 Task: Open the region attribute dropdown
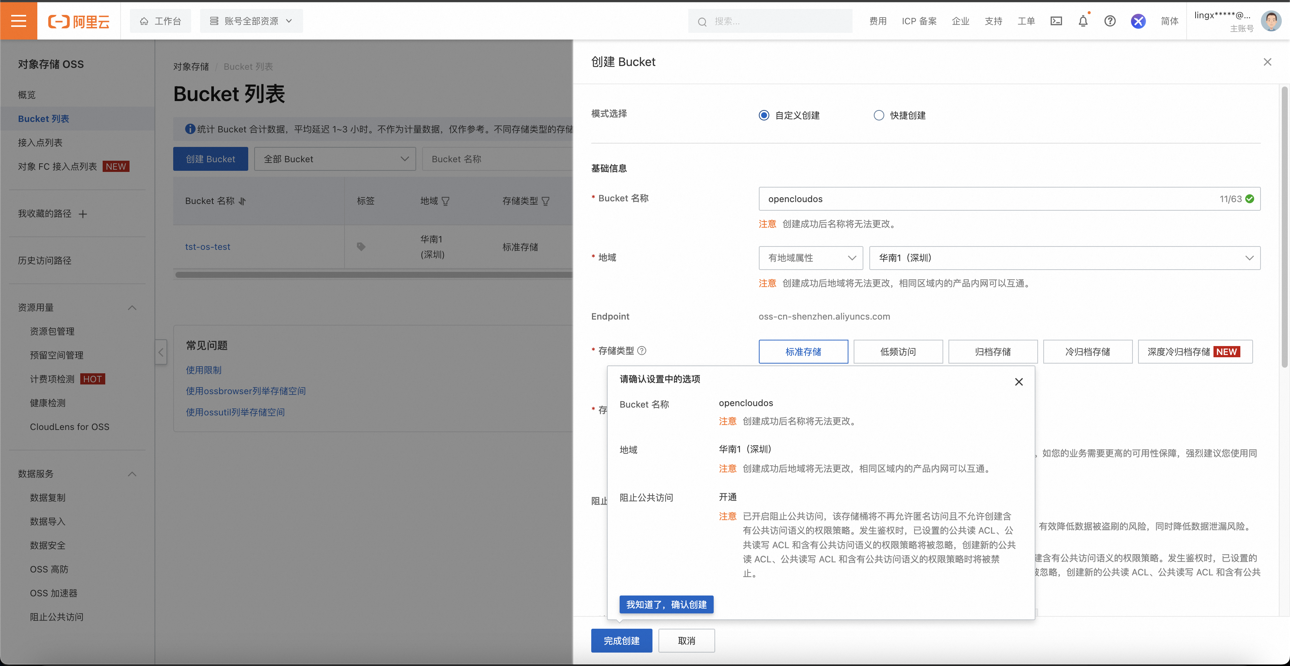pyautogui.click(x=811, y=258)
